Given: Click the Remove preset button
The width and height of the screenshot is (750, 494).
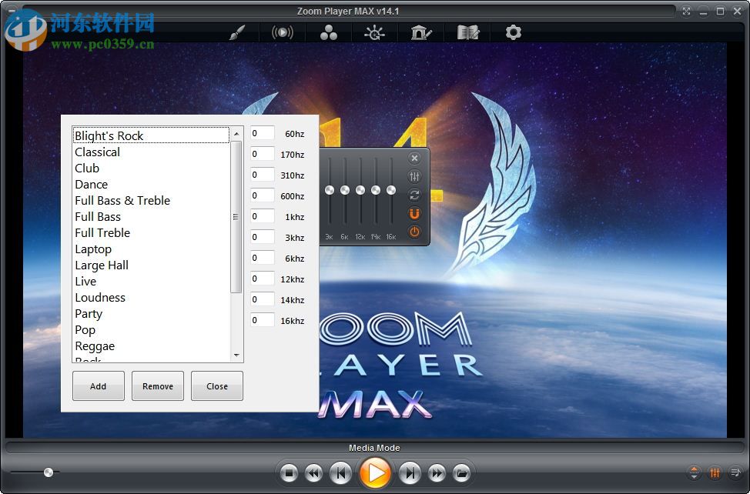Looking at the screenshot, I should 157,386.
